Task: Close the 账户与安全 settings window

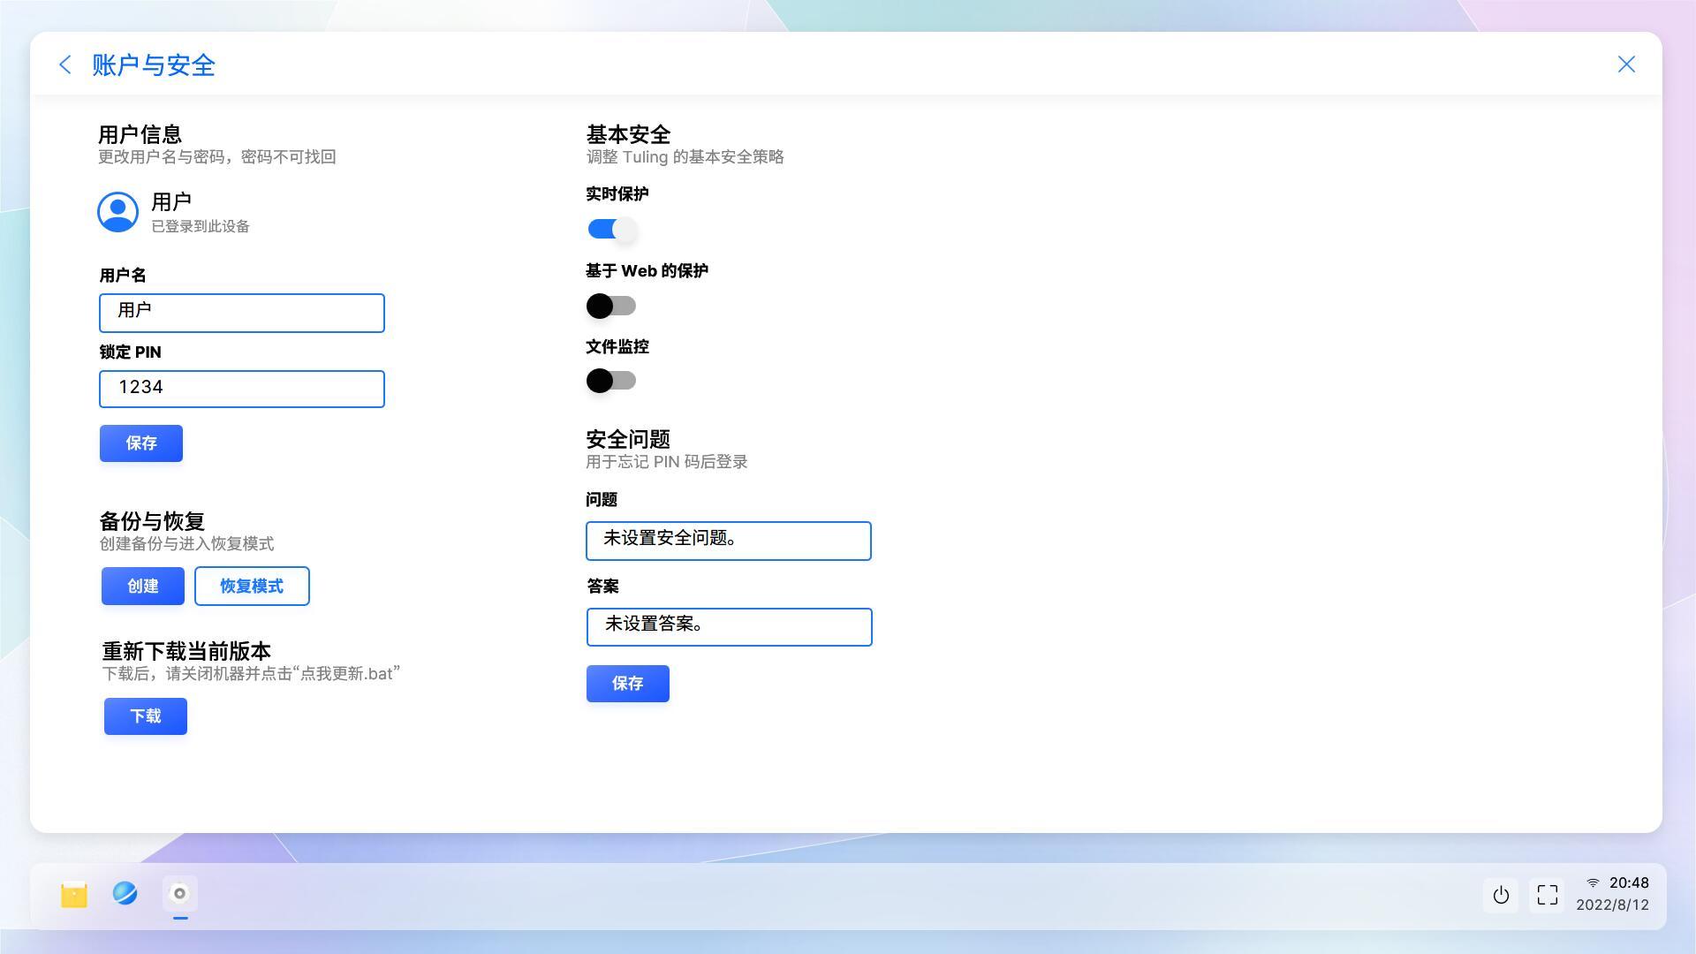Action: pyautogui.click(x=1626, y=64)
